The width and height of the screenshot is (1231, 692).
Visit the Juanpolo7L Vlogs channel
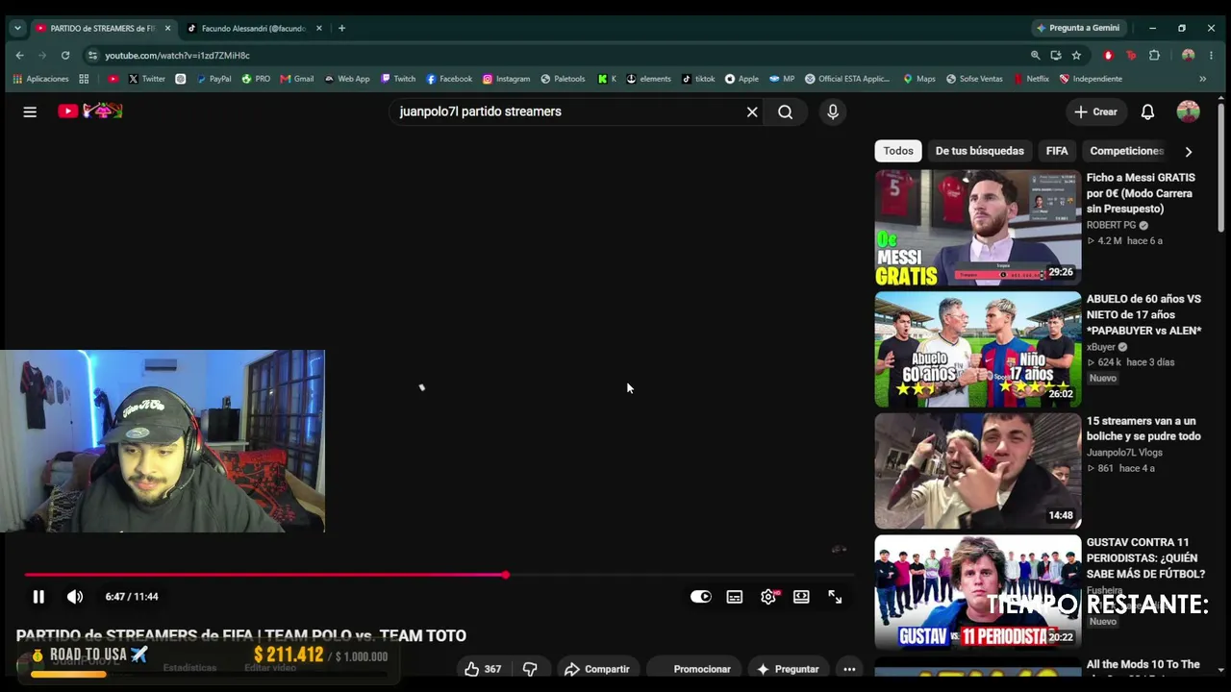pos(1124,453)
